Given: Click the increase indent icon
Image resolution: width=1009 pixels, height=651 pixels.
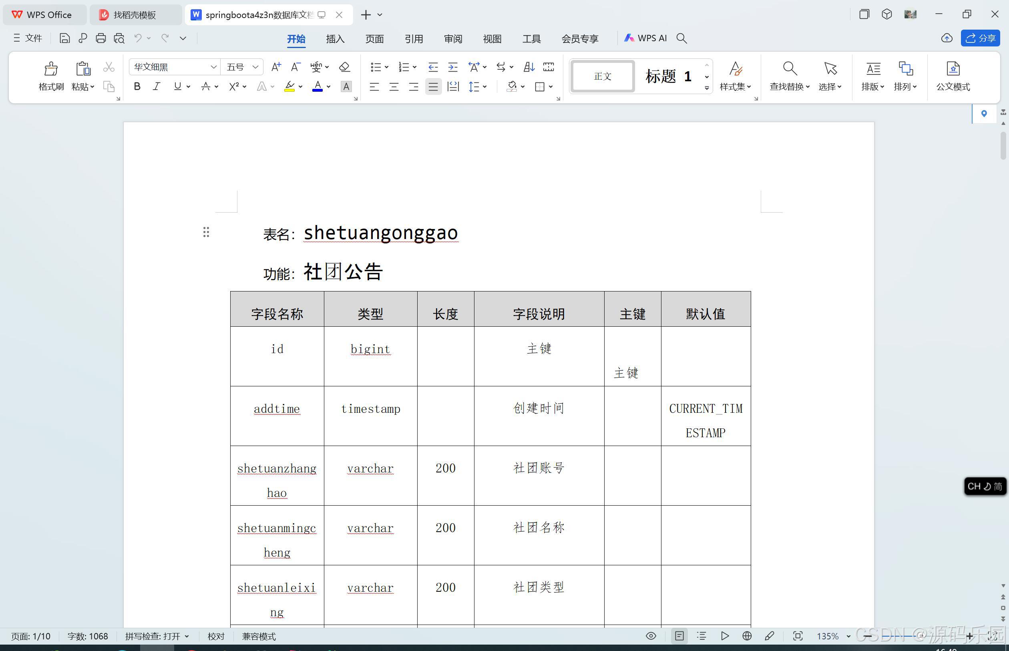Looking at the screenshot, I should click(x=453, y=67).
